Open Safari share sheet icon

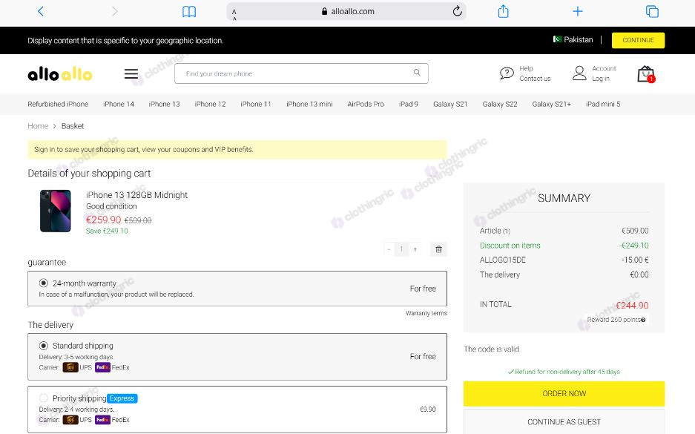click(x=503, y=11)
